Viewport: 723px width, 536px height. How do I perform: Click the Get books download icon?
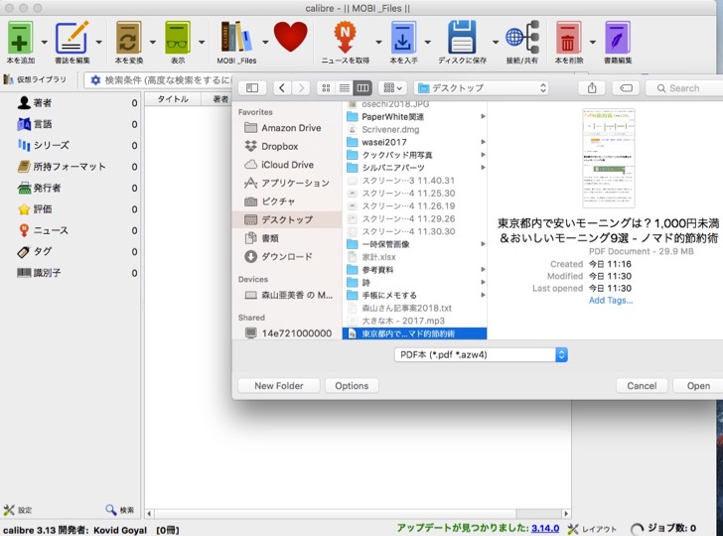[403, 38]
